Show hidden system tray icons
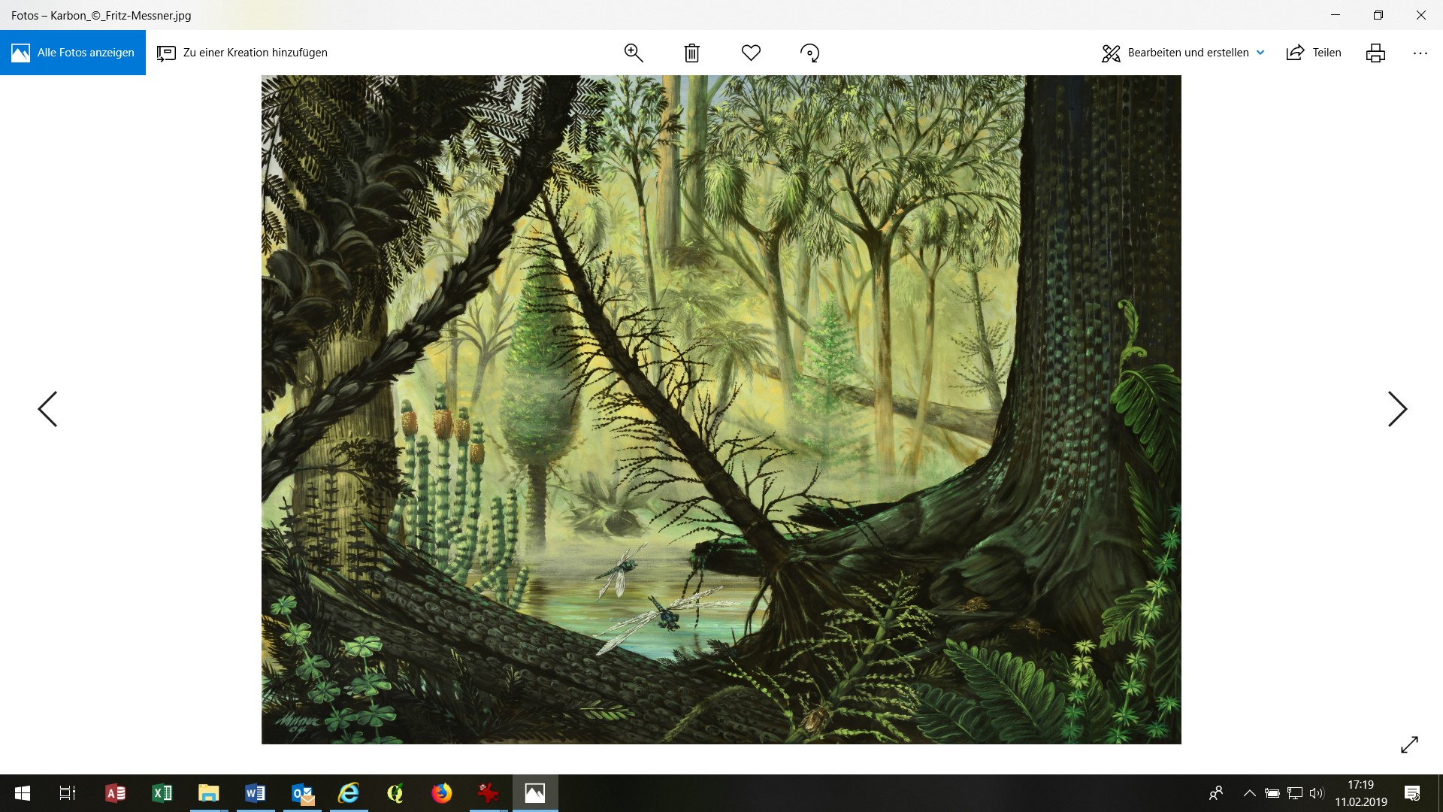 pos(1249,793)
